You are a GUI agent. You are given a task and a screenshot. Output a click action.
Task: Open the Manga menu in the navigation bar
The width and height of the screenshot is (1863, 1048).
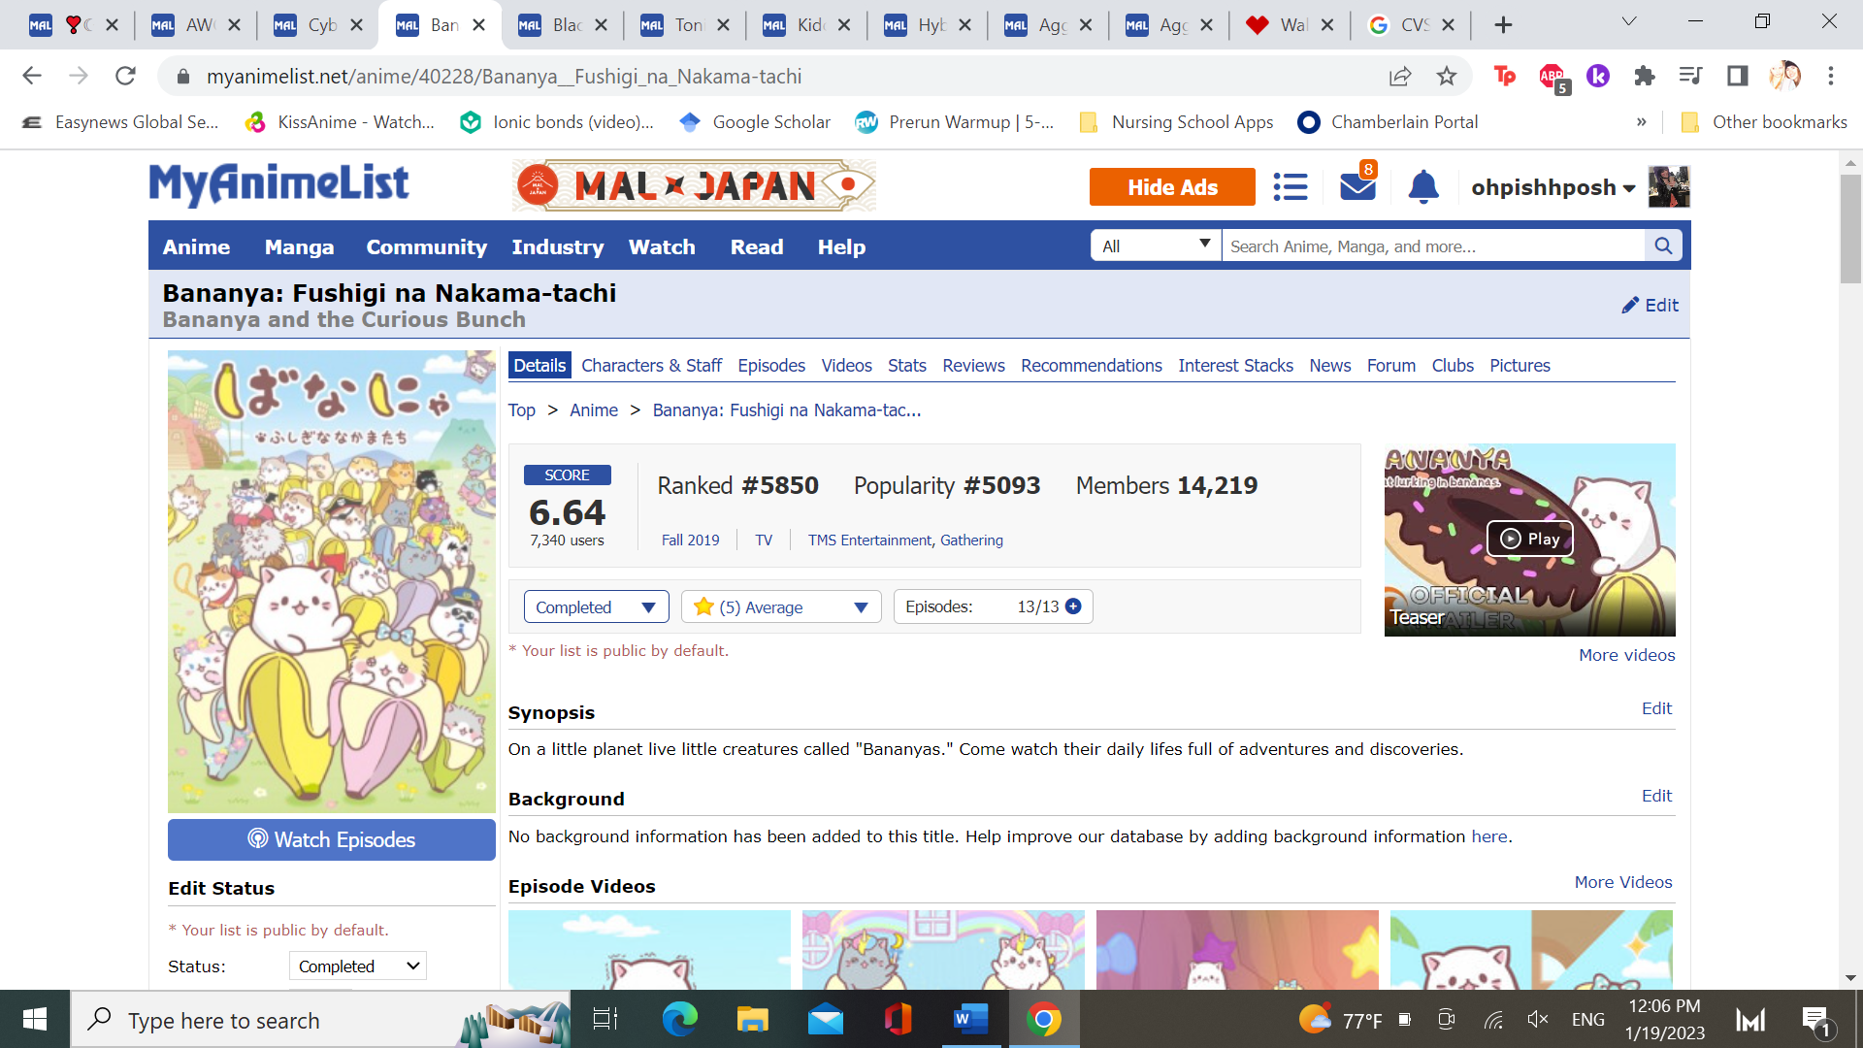click(299, 247)
